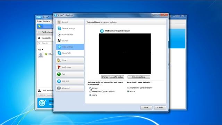Click Change your profile picture button
The width and height of the screenshot is (222, 125).
pos(112,77)
